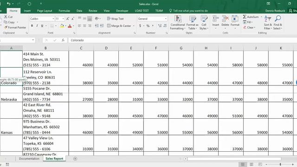297x167 pixels.
Task: Click Merge & Center
Action: 119,26
